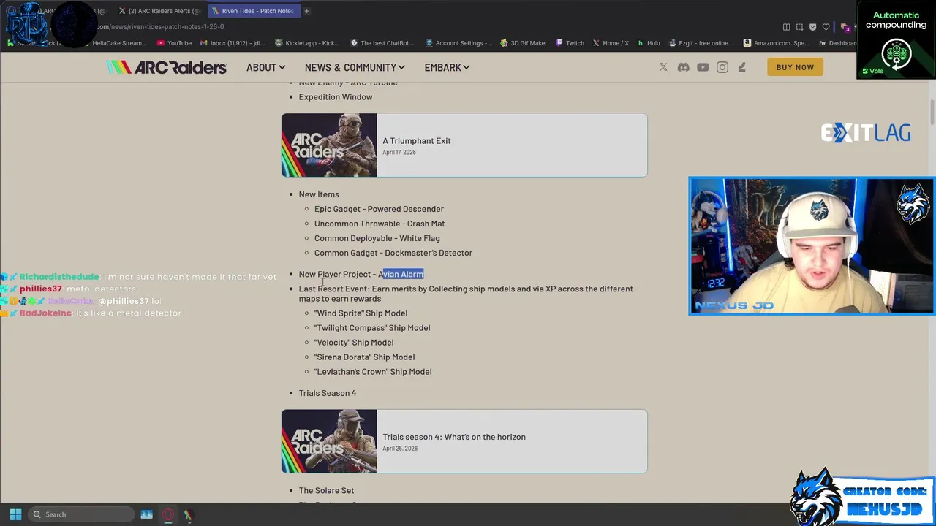Open the Account Settings bookmark
The height and width of the screenshot is (526, 936).
pos(458,43)
